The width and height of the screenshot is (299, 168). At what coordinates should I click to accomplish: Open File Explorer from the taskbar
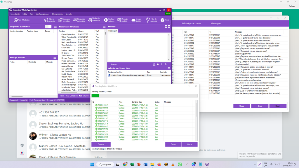(152, 164)
